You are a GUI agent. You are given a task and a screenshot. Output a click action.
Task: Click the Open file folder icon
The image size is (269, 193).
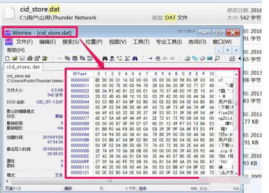pos(15,58)
